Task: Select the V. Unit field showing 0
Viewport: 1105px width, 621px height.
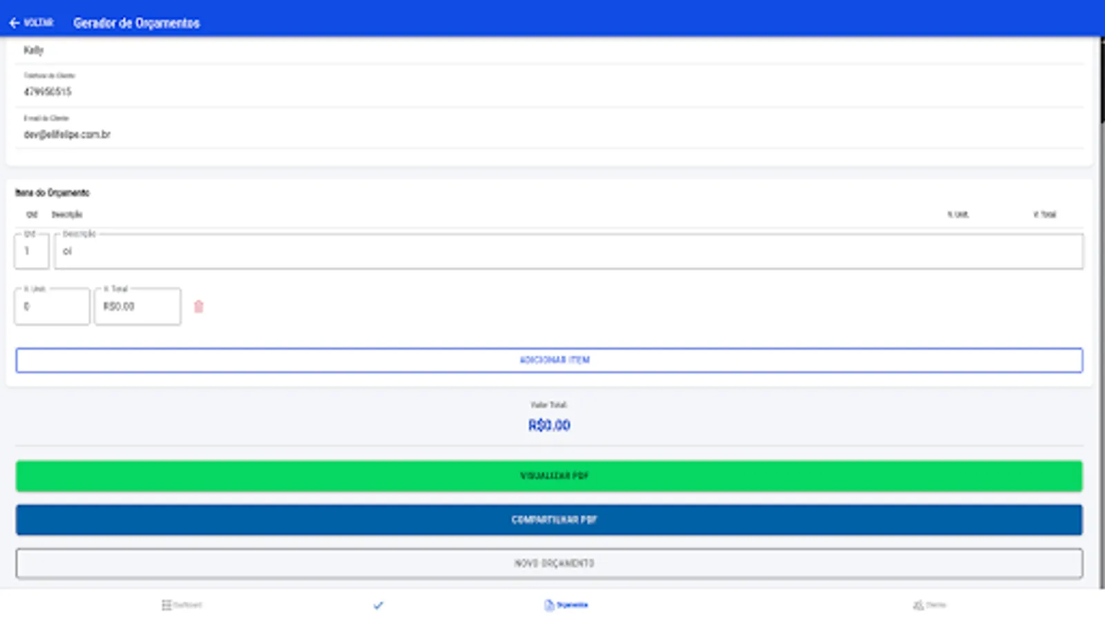Action: (x=51, y=306)
